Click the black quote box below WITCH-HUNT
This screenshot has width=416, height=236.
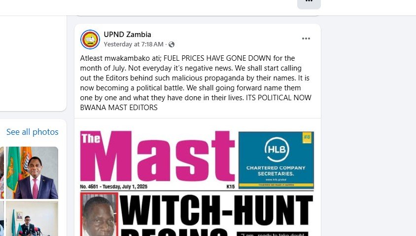pos(273,234)
